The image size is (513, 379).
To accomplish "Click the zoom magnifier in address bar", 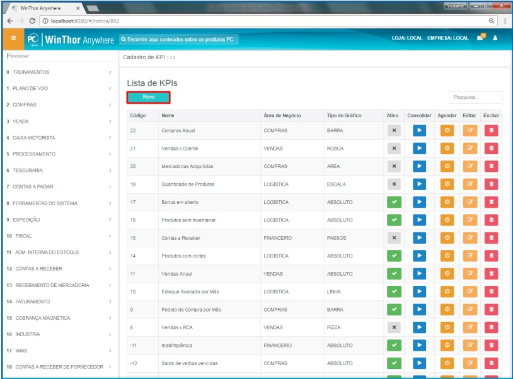I will point(492,21).
